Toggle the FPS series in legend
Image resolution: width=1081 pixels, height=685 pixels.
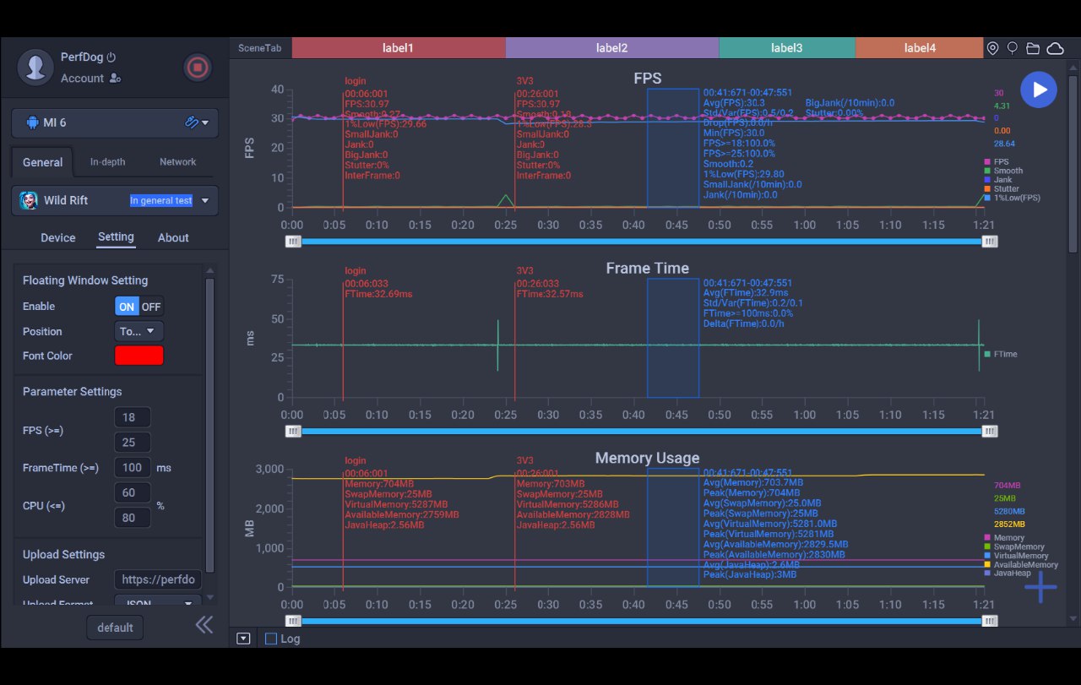click(x=1001, y=161)
